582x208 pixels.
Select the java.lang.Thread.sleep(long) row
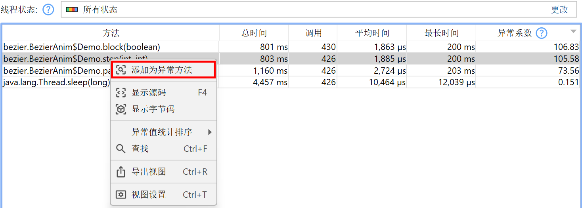[56, 83]
